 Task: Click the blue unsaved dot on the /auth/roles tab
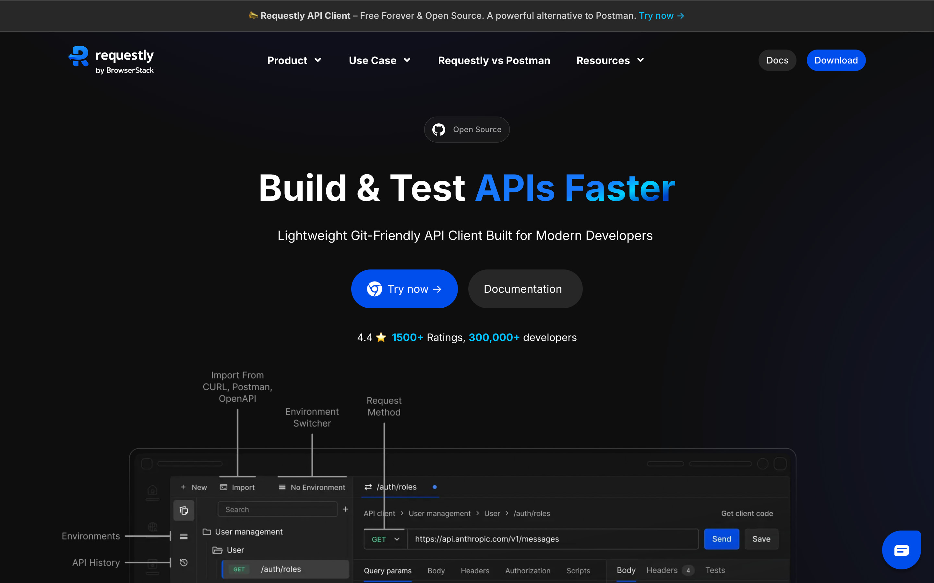pyautogui.click(x=435, y=487)
